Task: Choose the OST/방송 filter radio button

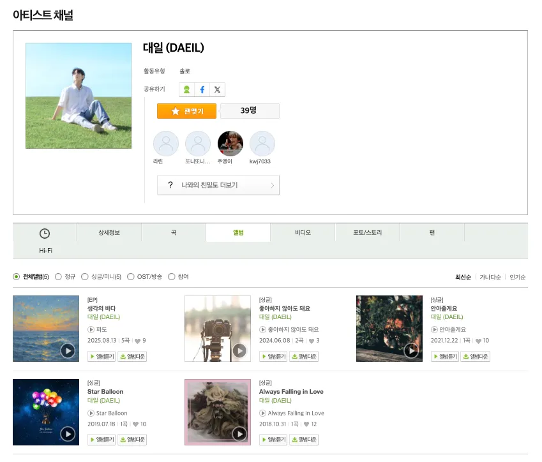Action: 131,277
